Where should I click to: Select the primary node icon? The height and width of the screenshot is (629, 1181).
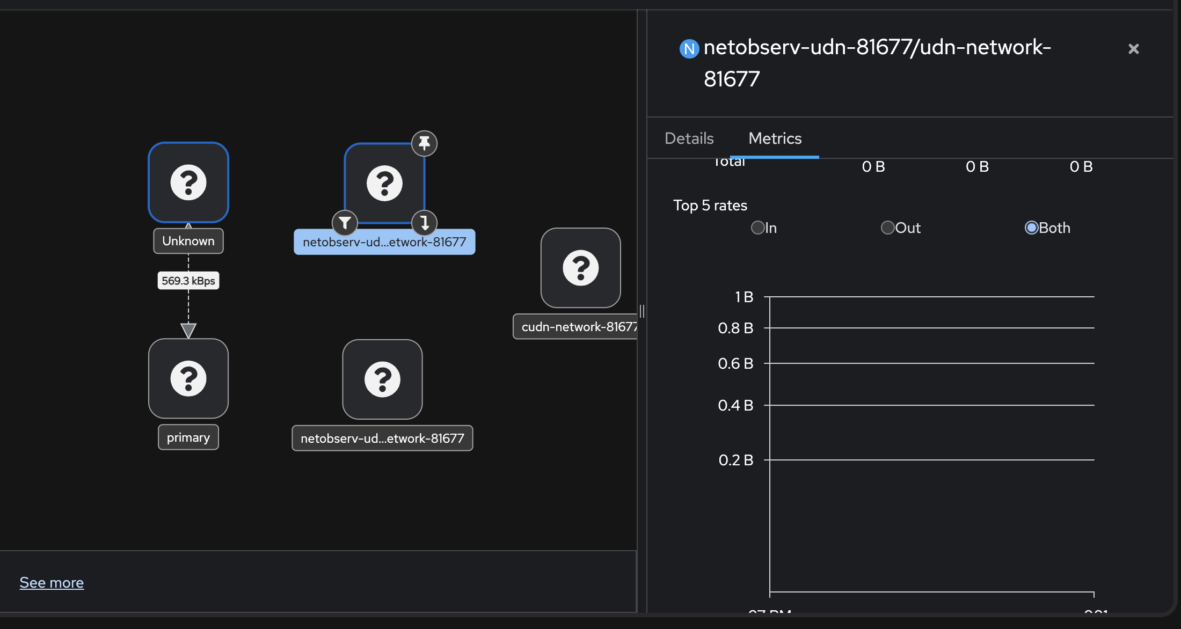click(188, 378)
